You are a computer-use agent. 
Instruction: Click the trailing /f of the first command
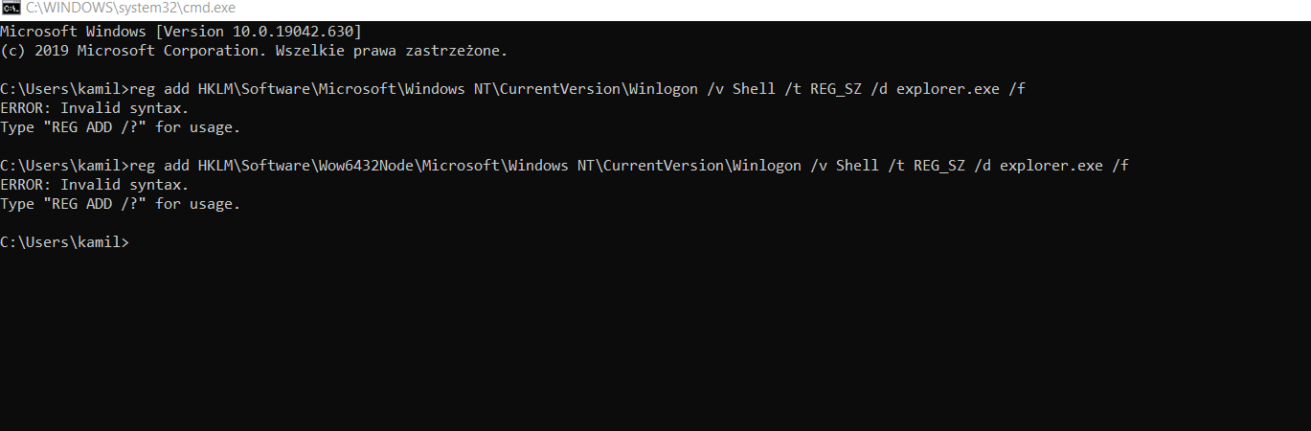click(x=1017, y=89)
